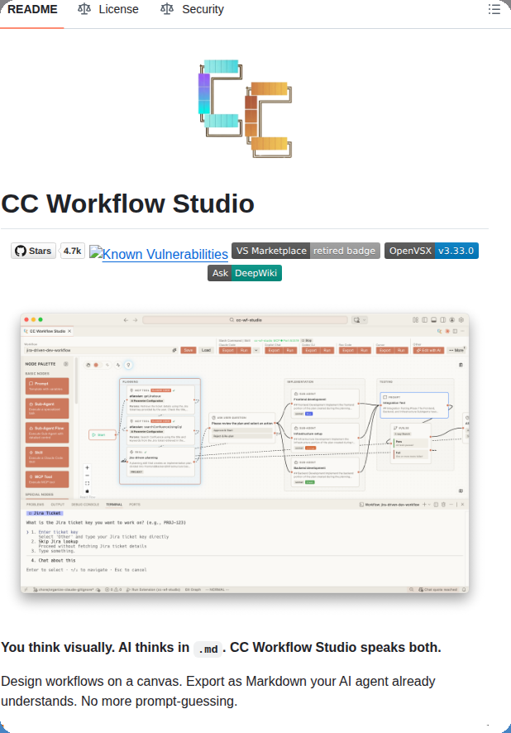
Task: Click the CC Workflow Studio heading
Action: pos(128,204)
